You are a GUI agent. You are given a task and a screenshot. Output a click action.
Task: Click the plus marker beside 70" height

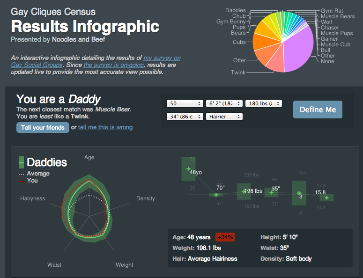click(x=216, y=195)
